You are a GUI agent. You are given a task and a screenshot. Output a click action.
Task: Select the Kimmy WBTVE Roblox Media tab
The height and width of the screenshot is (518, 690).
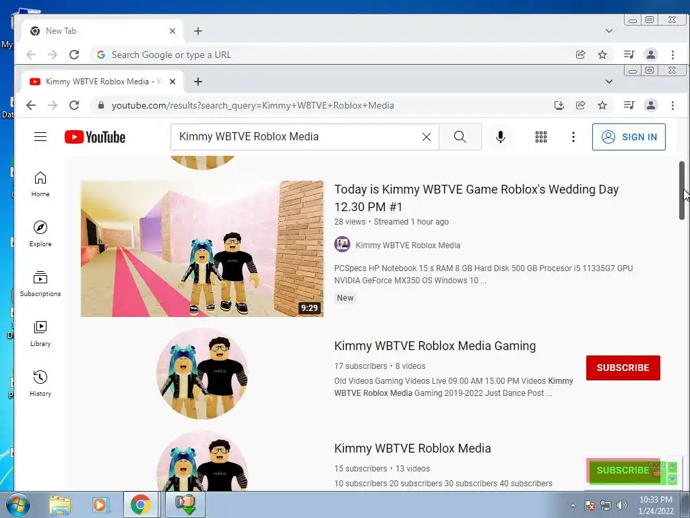coord(101,82)
